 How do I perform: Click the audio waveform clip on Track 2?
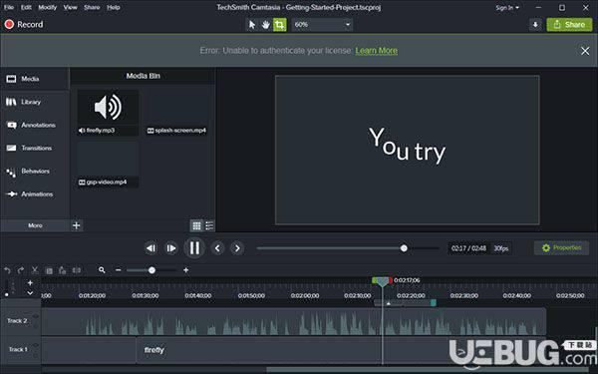(294, 322)
